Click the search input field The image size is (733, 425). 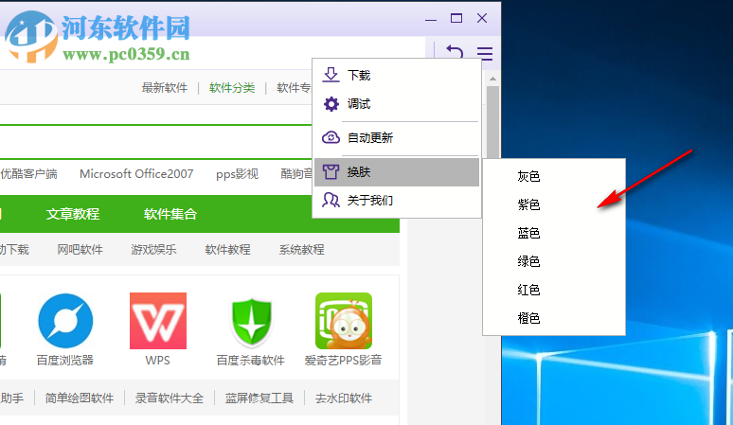pos(156,142)
